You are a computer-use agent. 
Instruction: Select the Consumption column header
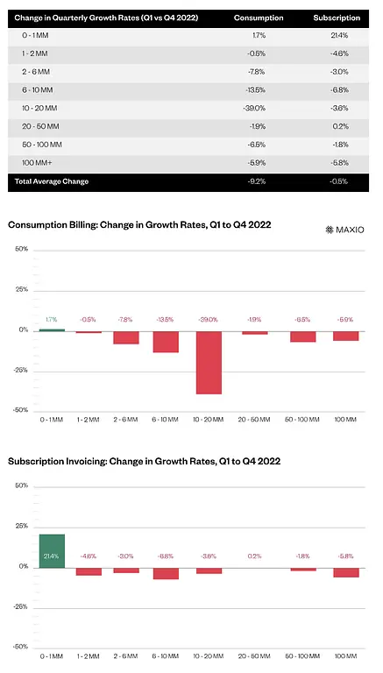(259, 18)
